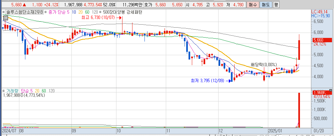Click the 1,967,988 volume value in top bar

click(x=73, y=5)
